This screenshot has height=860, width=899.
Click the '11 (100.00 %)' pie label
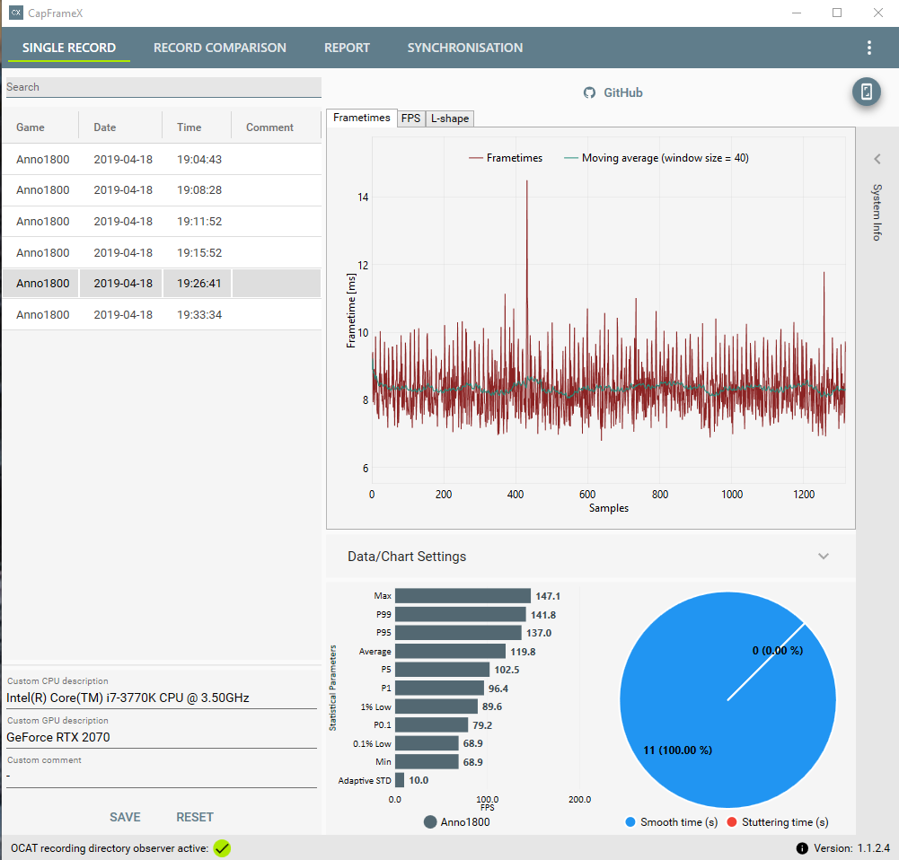click(677, 750)
